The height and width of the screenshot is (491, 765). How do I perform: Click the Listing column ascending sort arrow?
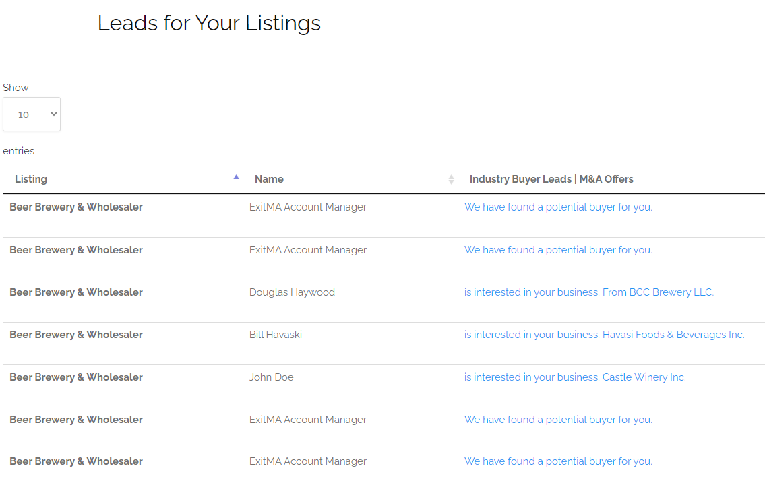tap(236, 178)
